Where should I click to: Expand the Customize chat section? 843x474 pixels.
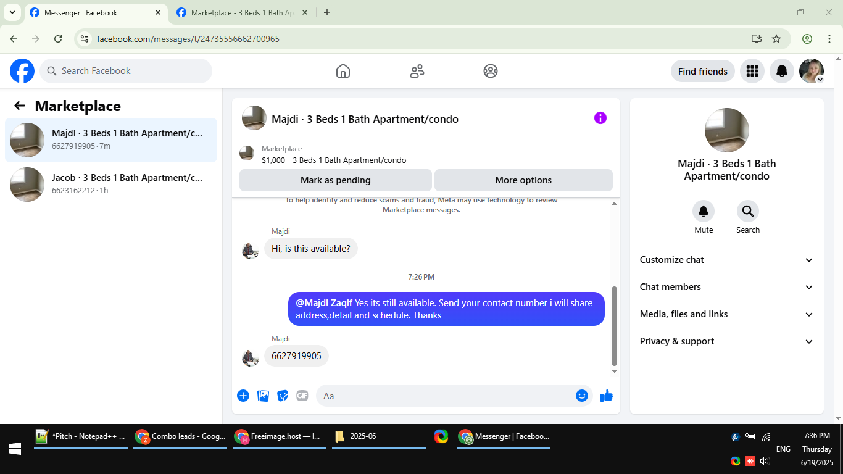coord(727,260)
